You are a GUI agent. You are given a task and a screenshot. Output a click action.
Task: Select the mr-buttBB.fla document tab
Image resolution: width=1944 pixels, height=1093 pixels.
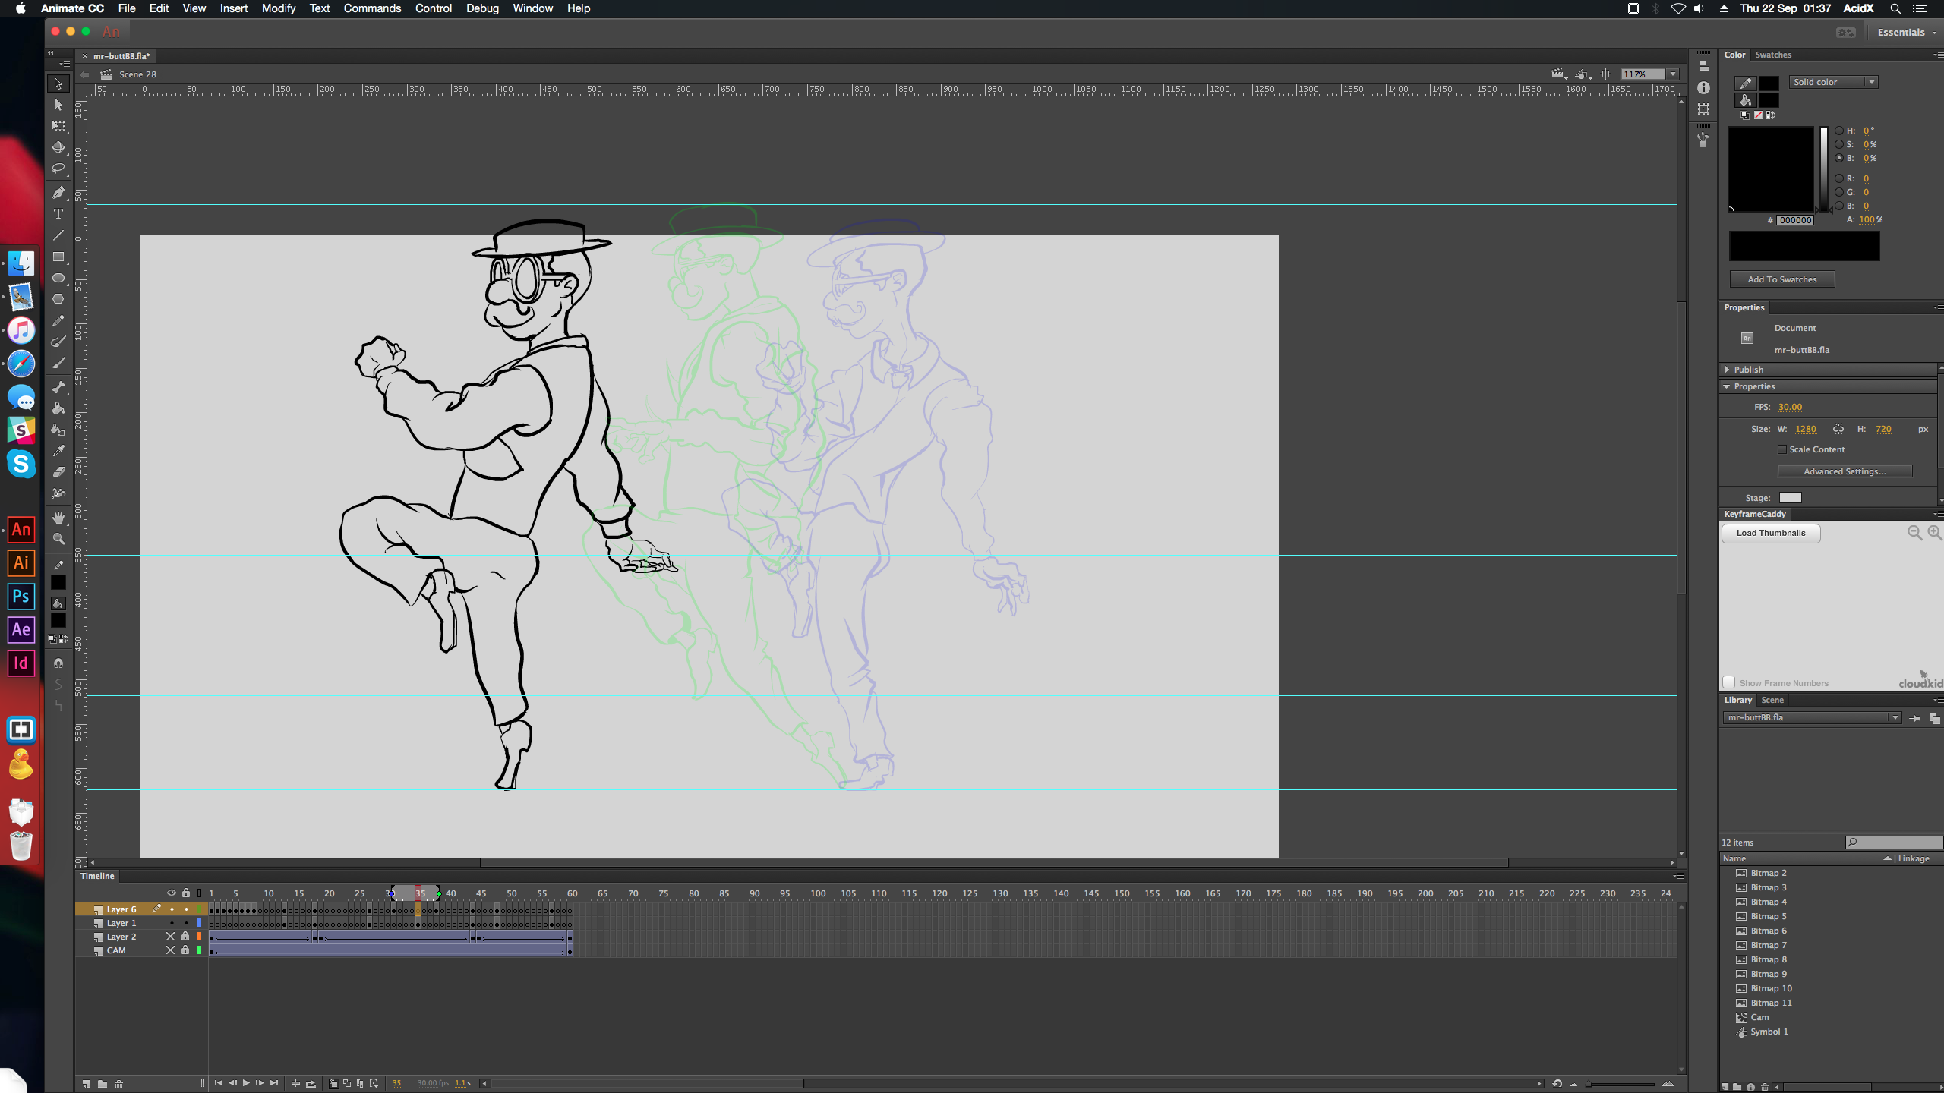tap(121, 56)
